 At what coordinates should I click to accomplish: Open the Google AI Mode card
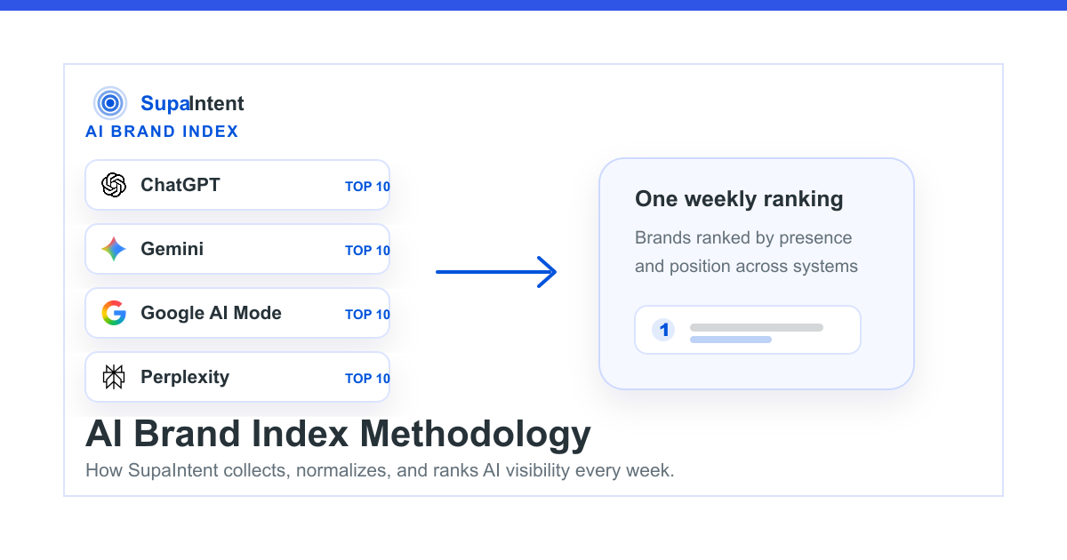coord(237,313)
